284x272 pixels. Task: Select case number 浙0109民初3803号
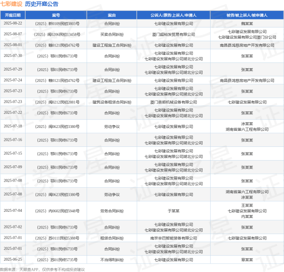pyautogui.click(x=57, y=24)
